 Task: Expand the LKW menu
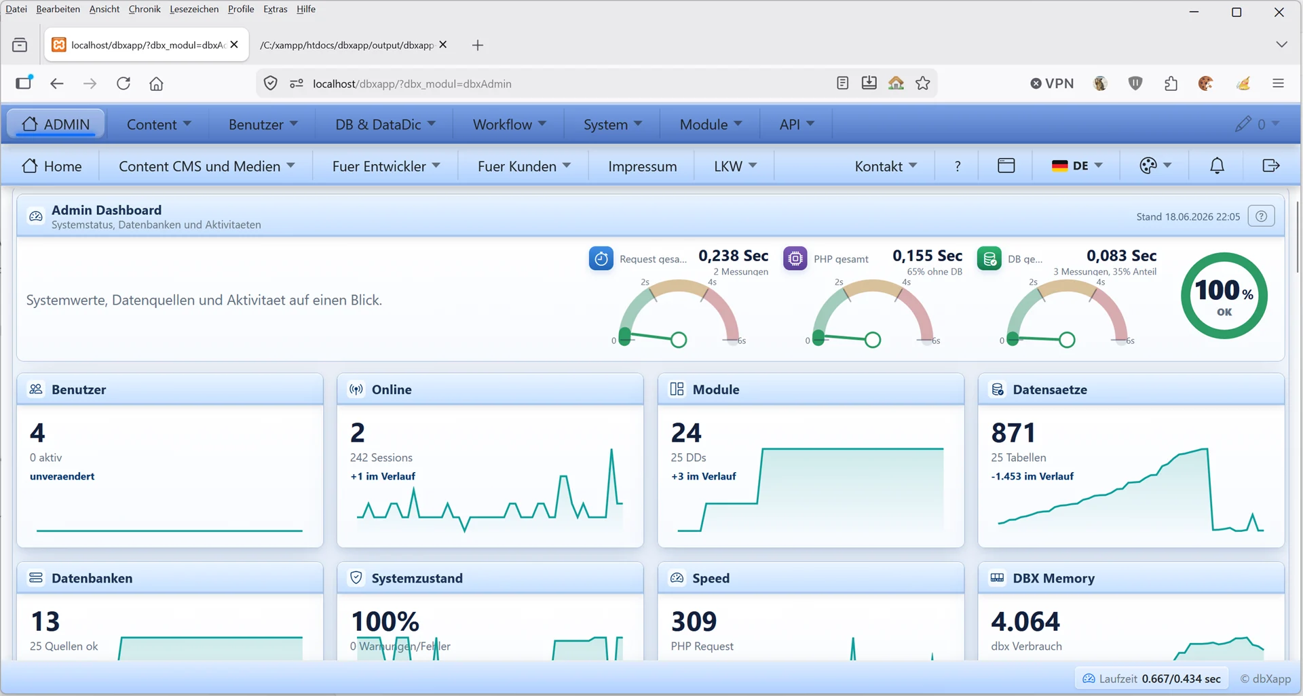735,166
